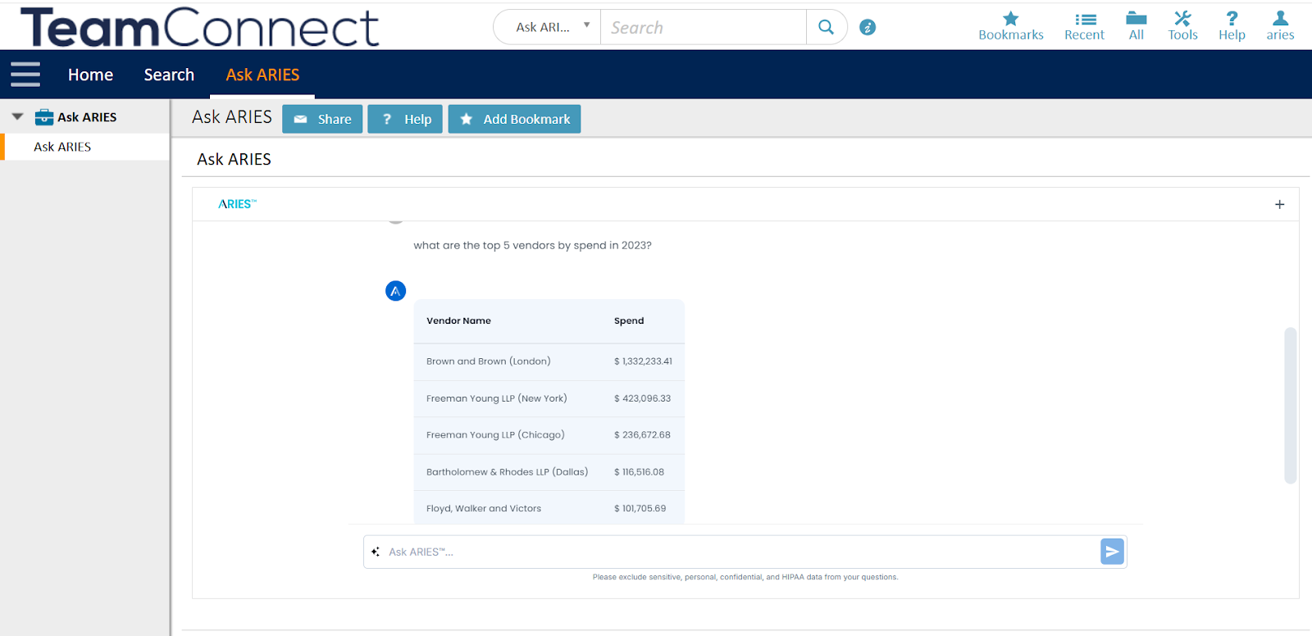This screenshot has width=1312, height=636.
Task: Click the TeamConnect logo
Action: point(199,27)
